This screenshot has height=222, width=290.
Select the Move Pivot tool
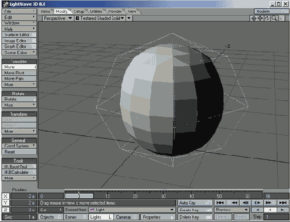pyautogui.click(x=19, y=73)
